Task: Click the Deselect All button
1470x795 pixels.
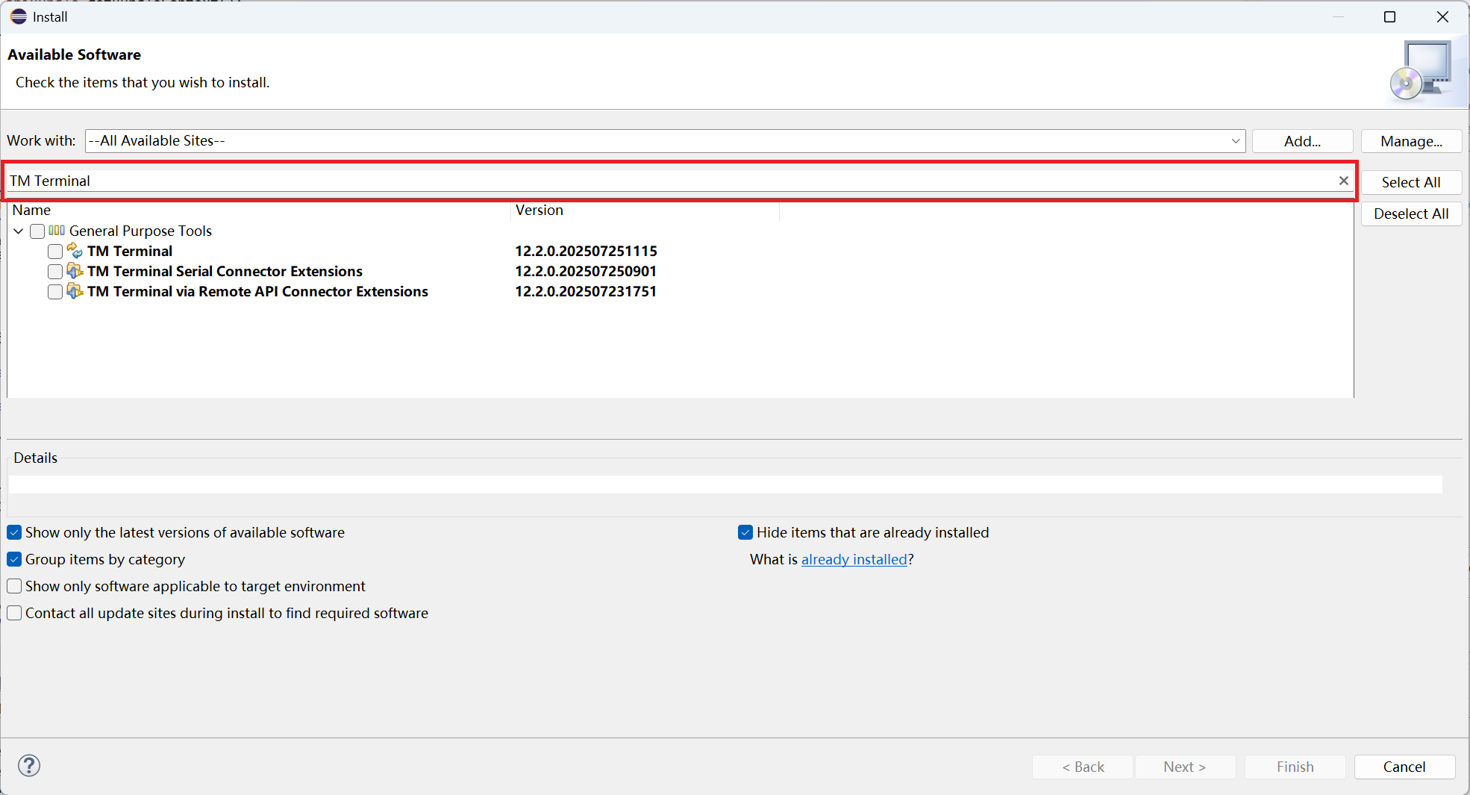Action: (1411, 213)
